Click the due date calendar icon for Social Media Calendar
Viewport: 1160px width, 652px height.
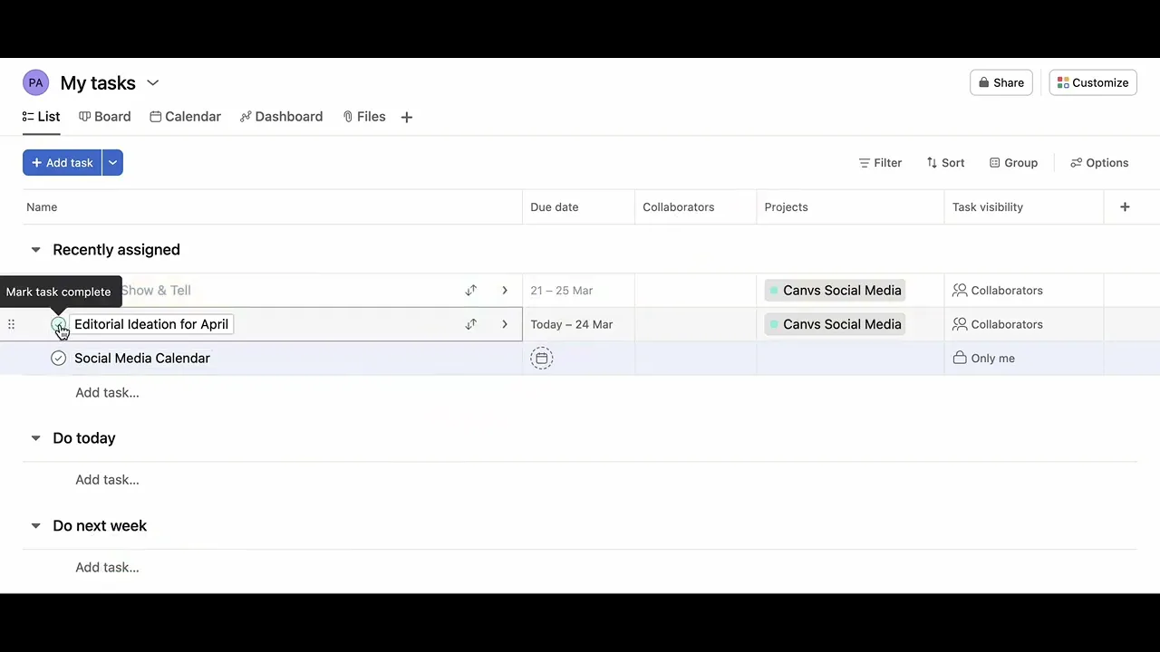click(542, 359)
